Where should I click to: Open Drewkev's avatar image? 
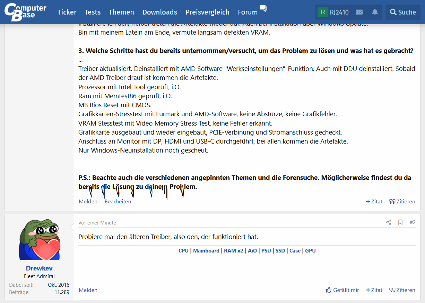[39, 239]
